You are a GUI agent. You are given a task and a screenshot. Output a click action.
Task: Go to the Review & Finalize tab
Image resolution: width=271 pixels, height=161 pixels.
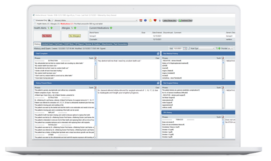coord(93,44)
